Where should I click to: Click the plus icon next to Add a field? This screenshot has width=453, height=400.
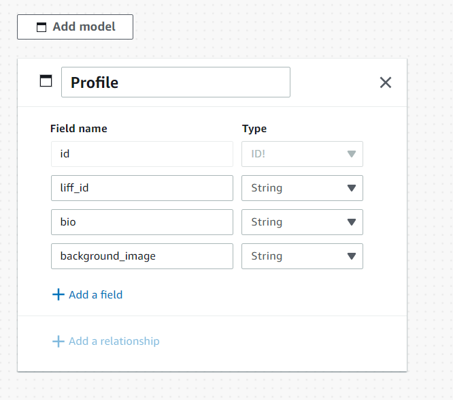[x=58, y=295]
